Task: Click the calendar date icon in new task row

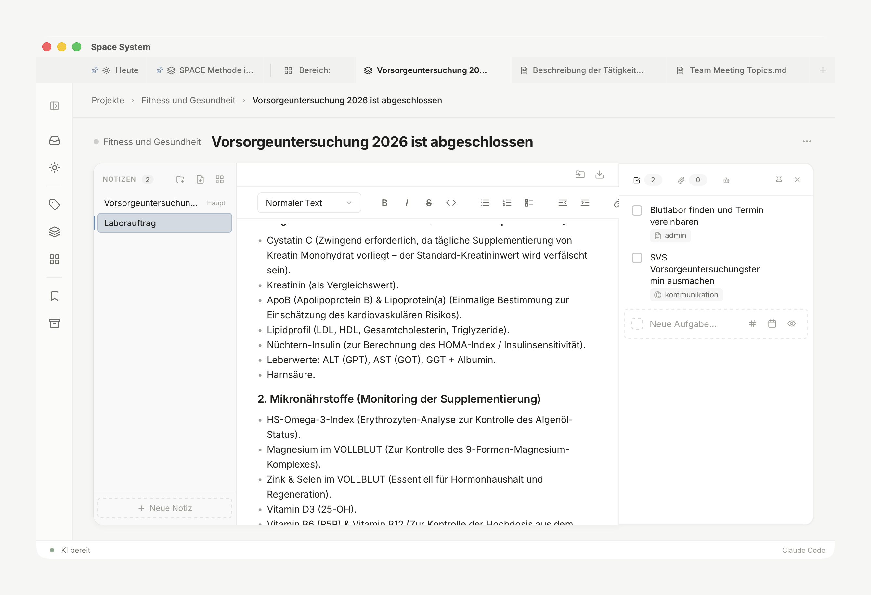Action: pyautogui.click(x=772, y=323)
